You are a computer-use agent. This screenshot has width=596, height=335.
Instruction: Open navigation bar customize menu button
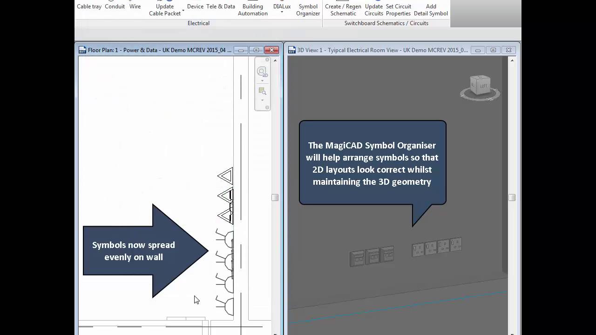(x=267, y=107)
